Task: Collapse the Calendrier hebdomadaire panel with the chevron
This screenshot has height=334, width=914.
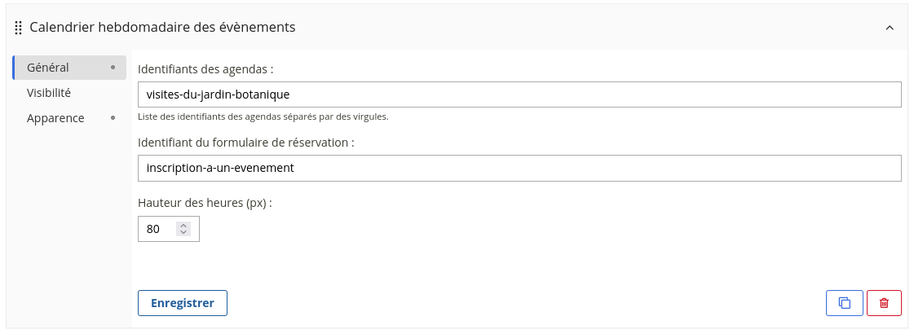Action: (x=890, y=28)
